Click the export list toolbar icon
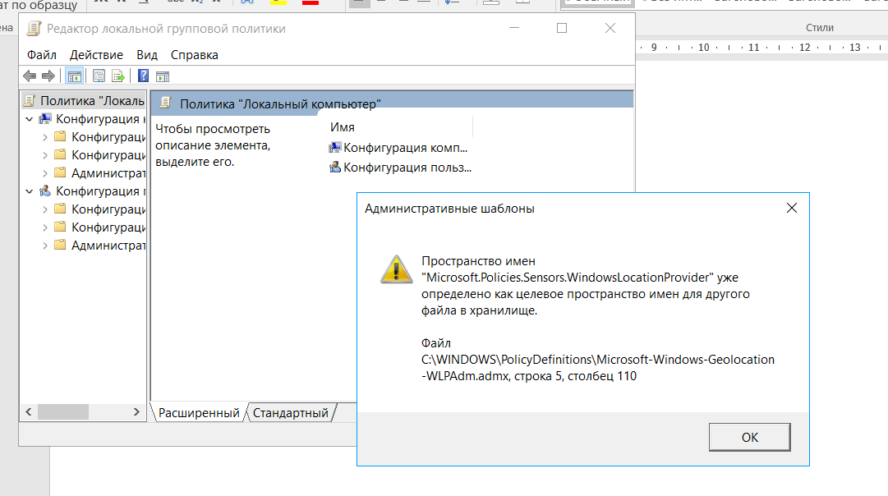888x496 pixels. coord(117,76)
